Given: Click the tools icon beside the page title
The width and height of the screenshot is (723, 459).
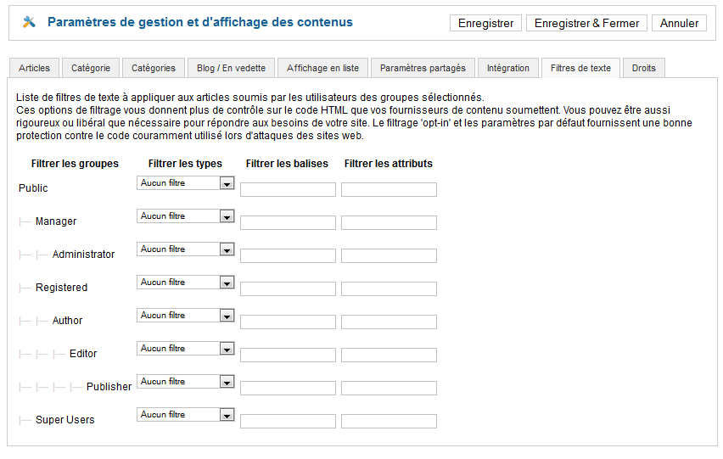Looking at the screenshot, I should click(29, 22).
